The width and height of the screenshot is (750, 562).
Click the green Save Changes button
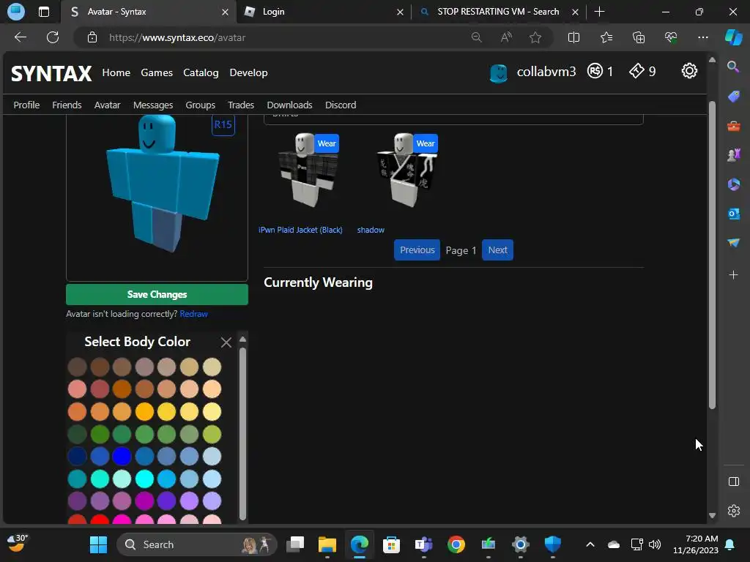pyautogui.click(x=157, y=294)
